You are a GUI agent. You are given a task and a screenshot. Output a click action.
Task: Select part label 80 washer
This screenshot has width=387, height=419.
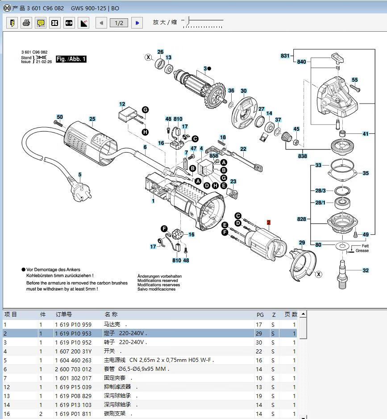[318, 245]
